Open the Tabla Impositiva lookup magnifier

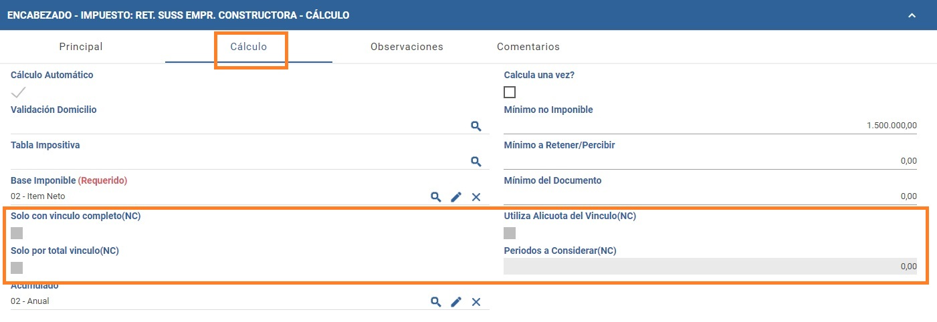(x=476, y=161)
